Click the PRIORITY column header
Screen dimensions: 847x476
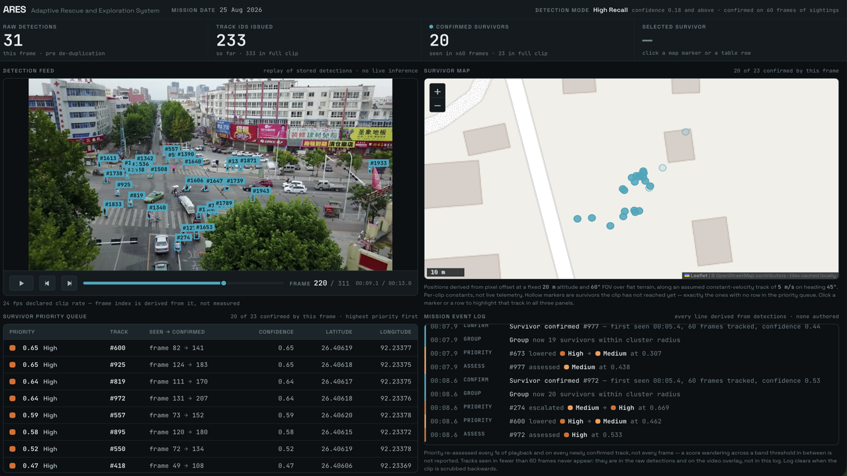click(22, 332)
